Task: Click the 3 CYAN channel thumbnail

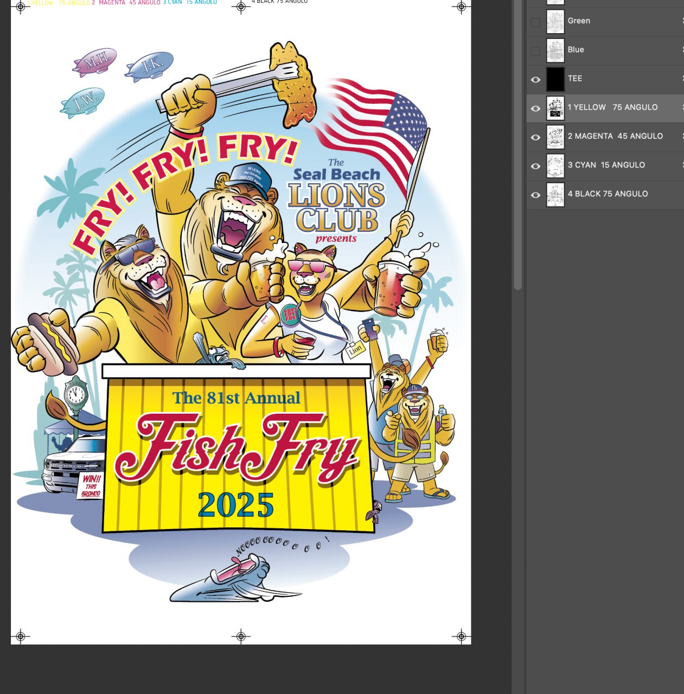Action: tap(555, 165)
